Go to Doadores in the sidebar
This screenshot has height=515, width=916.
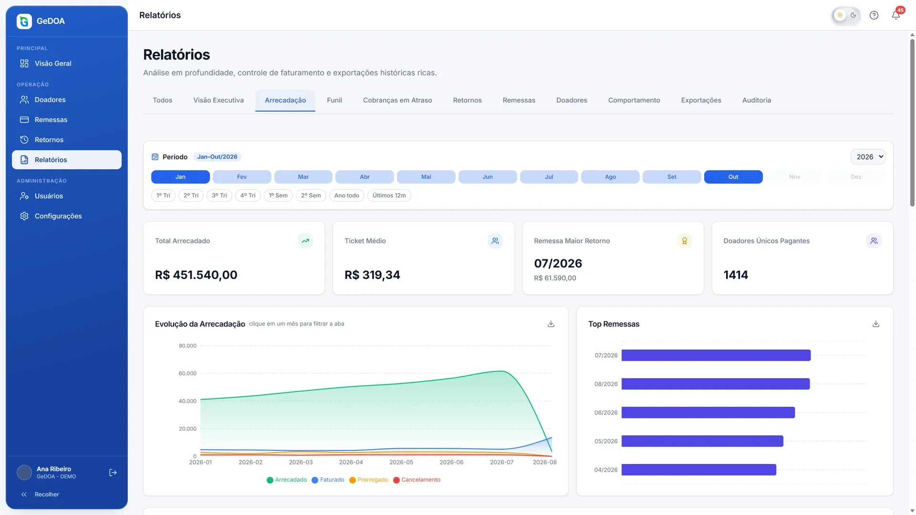[67, 100]
